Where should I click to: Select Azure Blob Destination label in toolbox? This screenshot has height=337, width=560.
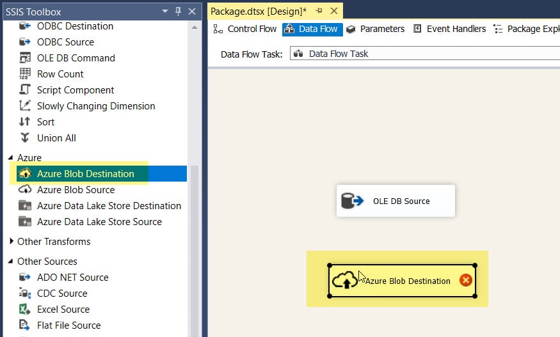point(85,173)
